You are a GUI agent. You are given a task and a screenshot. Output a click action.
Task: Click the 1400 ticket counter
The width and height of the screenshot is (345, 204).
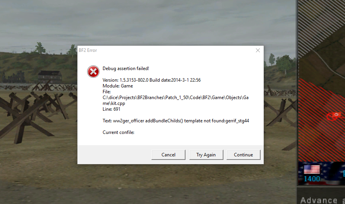pos(312,179)
